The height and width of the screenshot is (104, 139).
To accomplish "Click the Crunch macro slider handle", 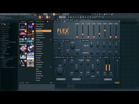I will click(99, 34).
